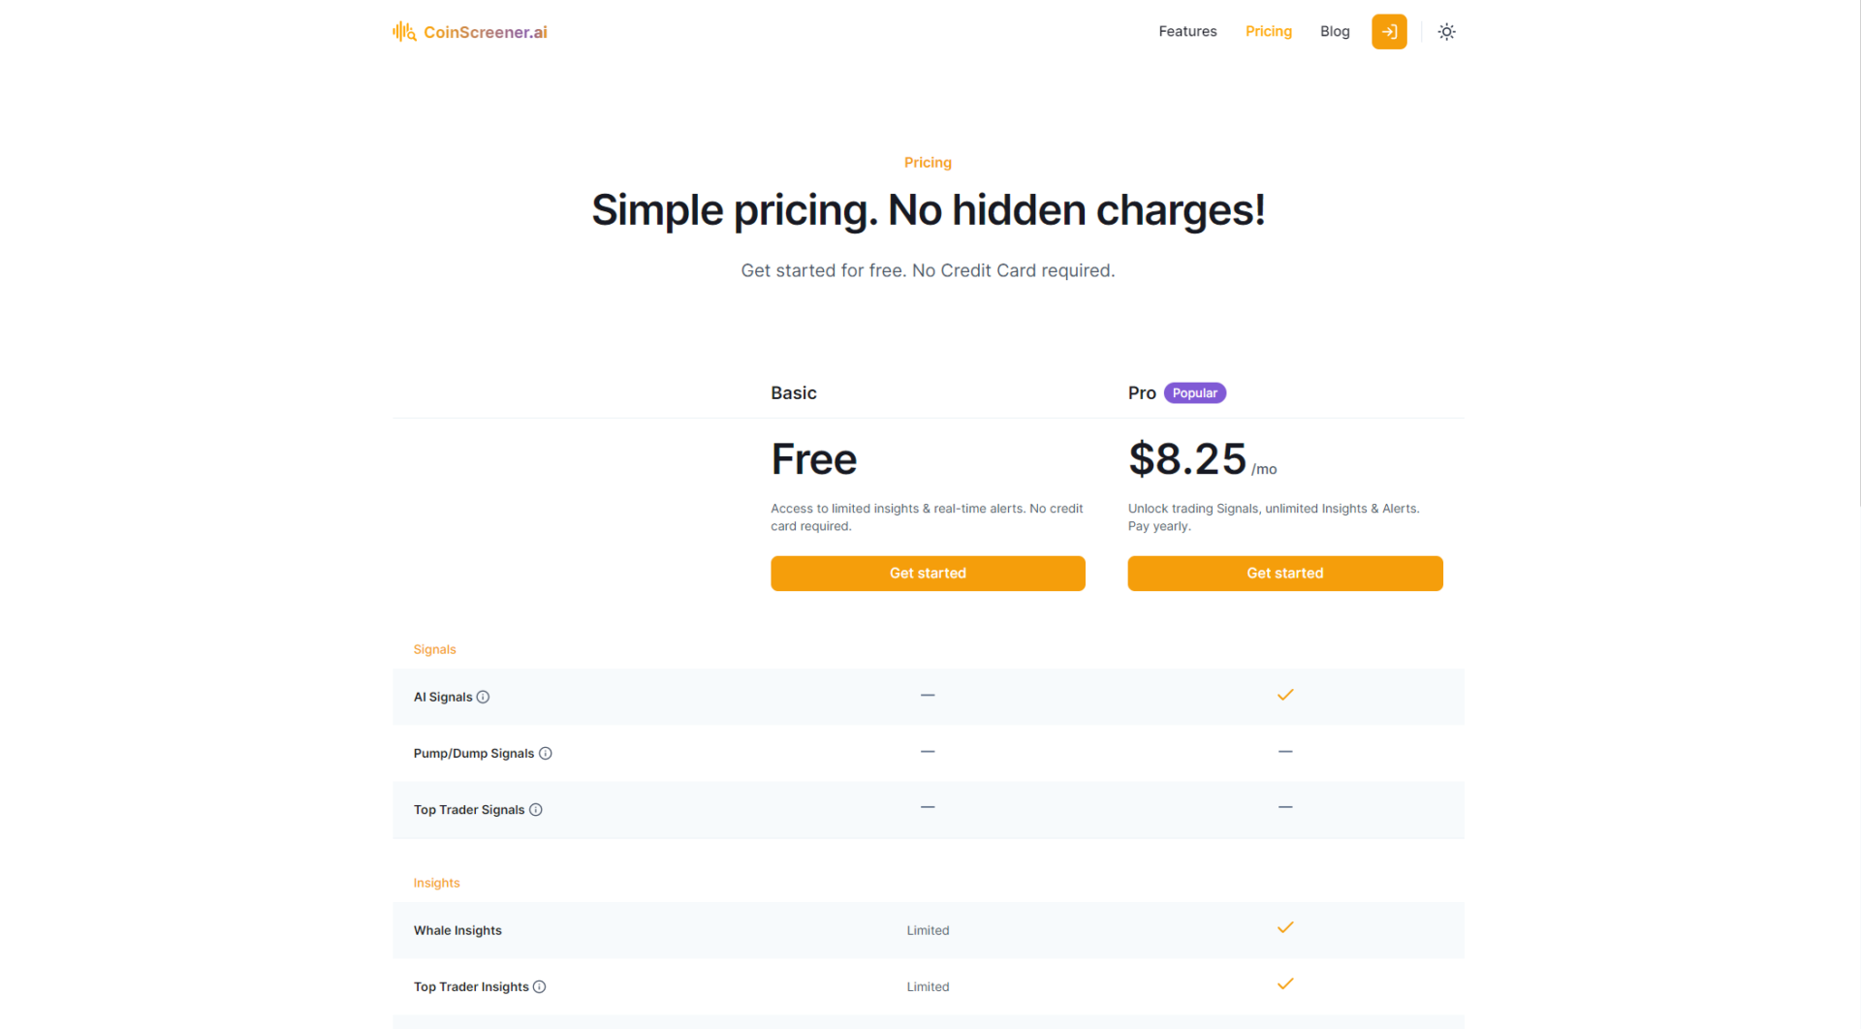Open the Features page from the navbar
The width and height of the screenshot is (1861, 1029).
click(x=1186, y=31)
